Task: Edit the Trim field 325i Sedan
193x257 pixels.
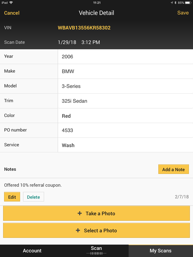Action: click(125, 101)
